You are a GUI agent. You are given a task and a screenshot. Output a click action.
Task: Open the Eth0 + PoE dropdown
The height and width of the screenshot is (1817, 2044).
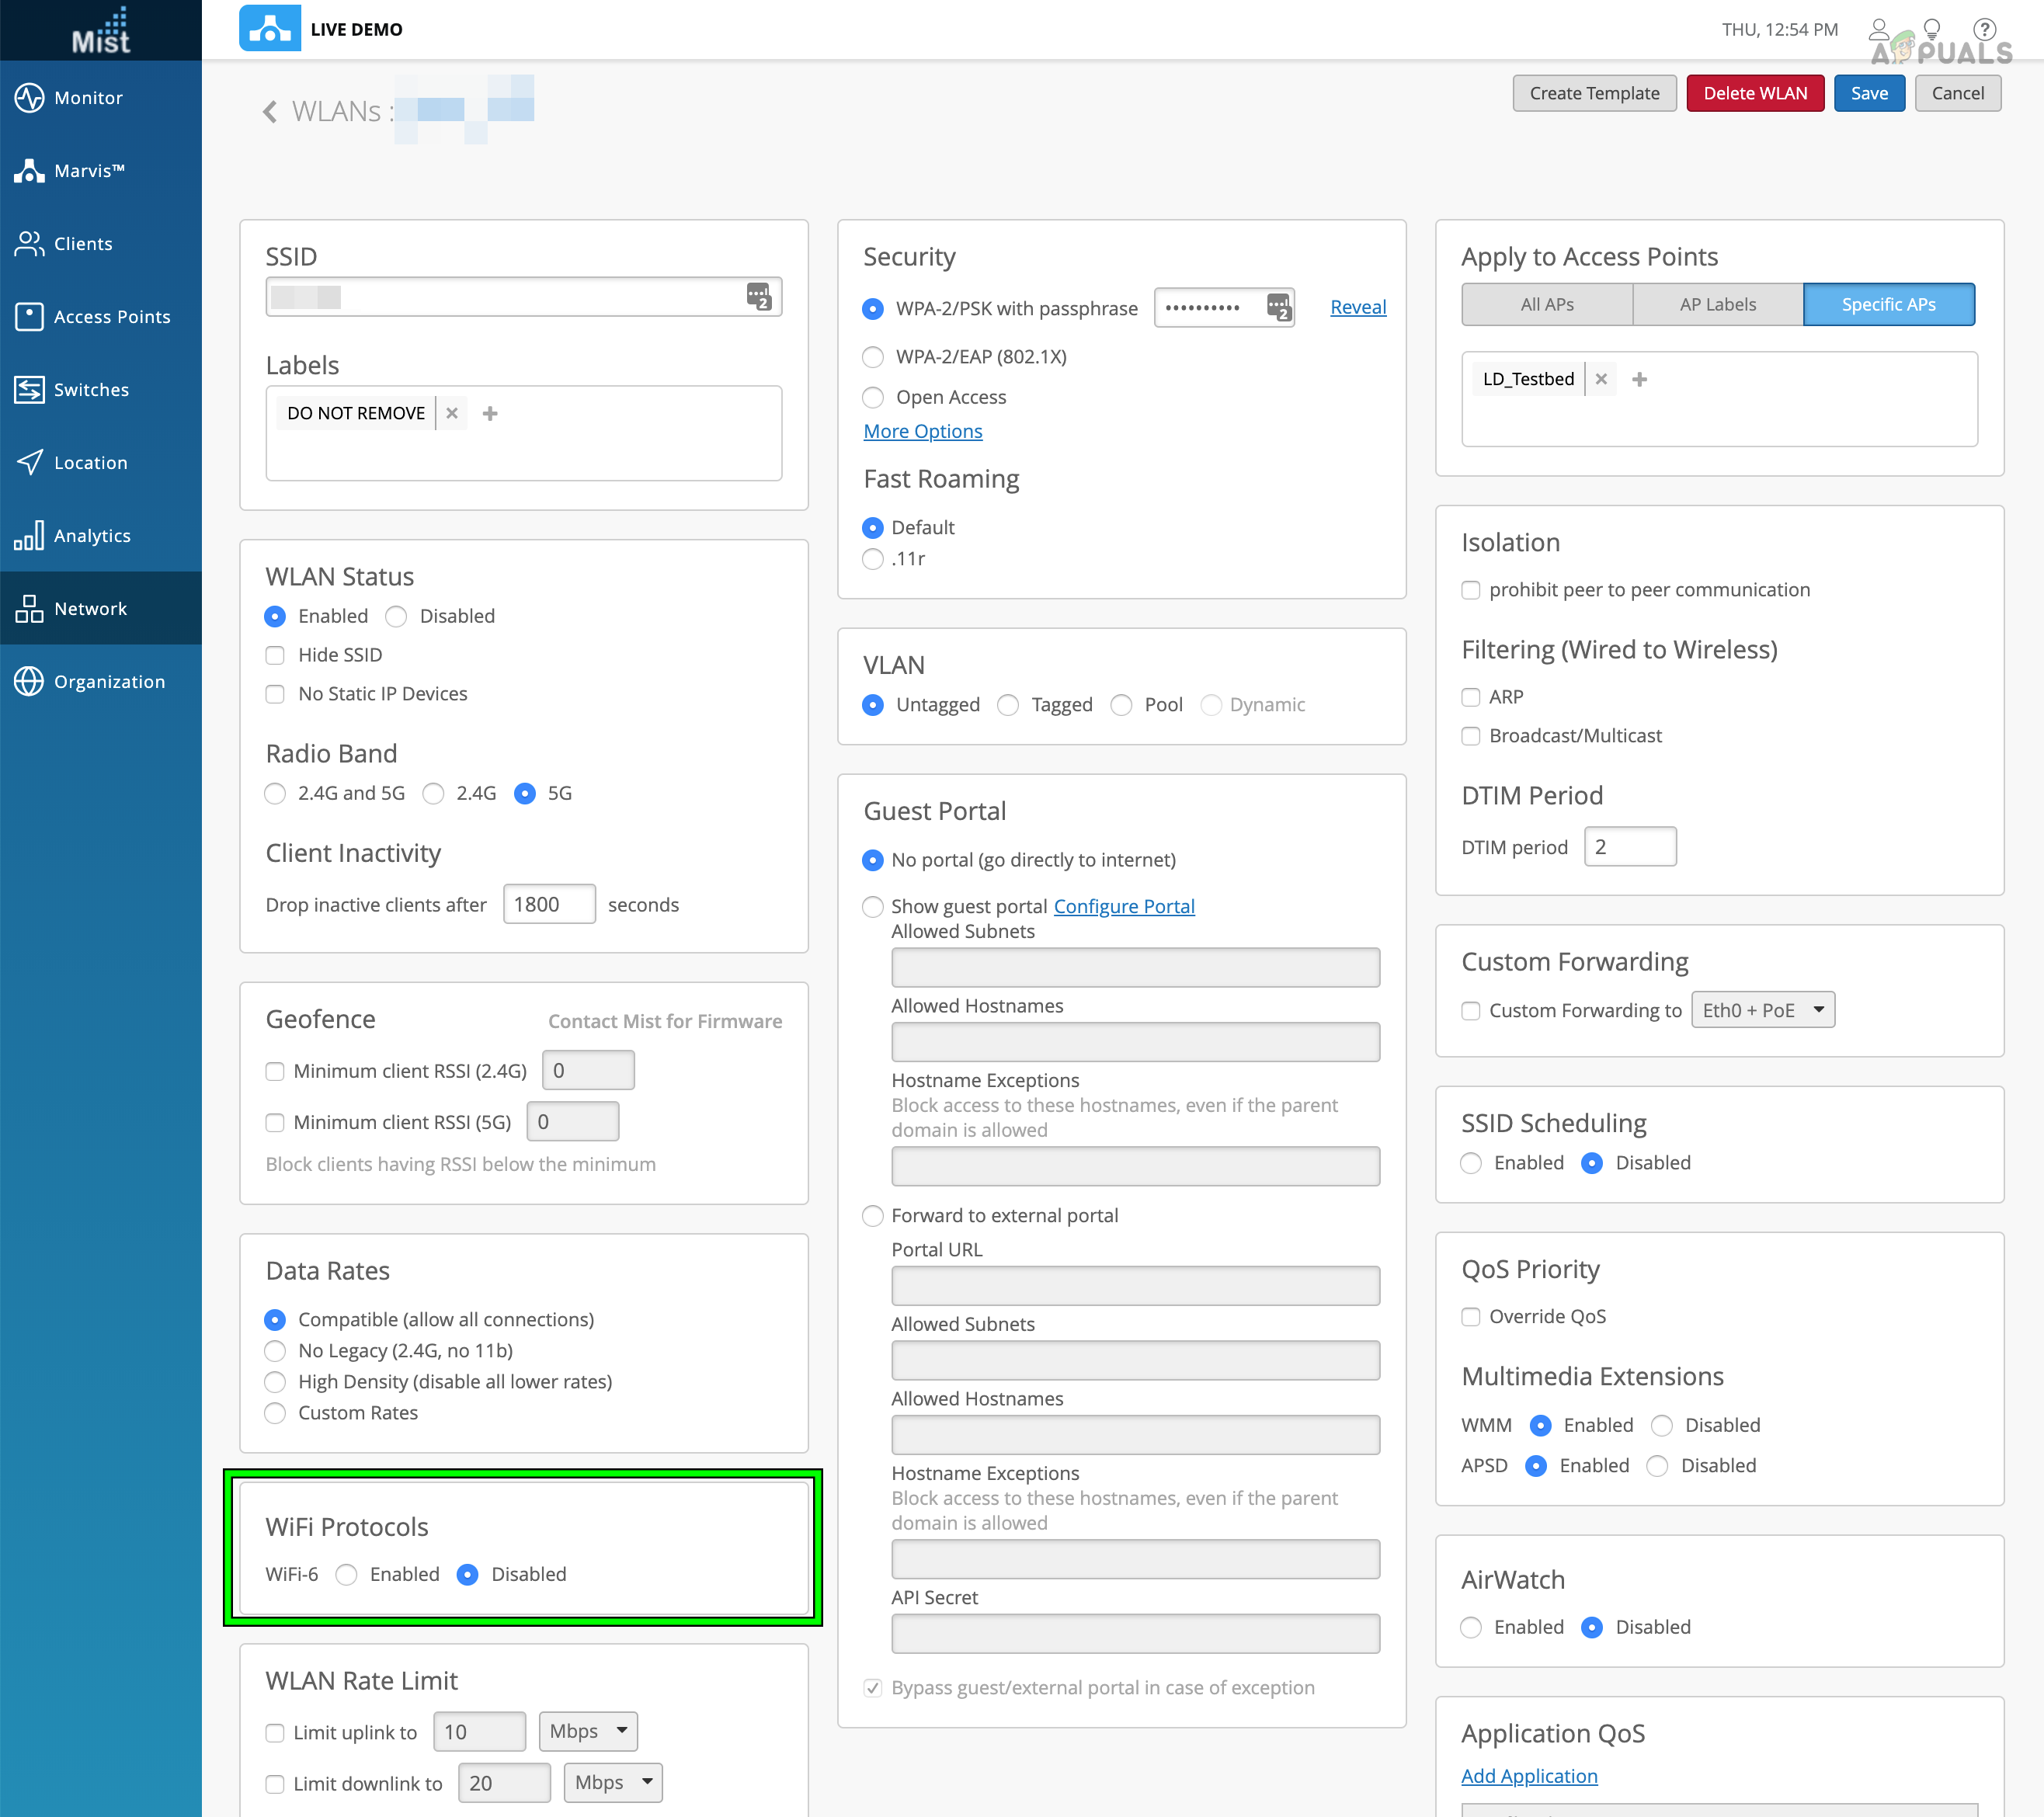1762,1010
